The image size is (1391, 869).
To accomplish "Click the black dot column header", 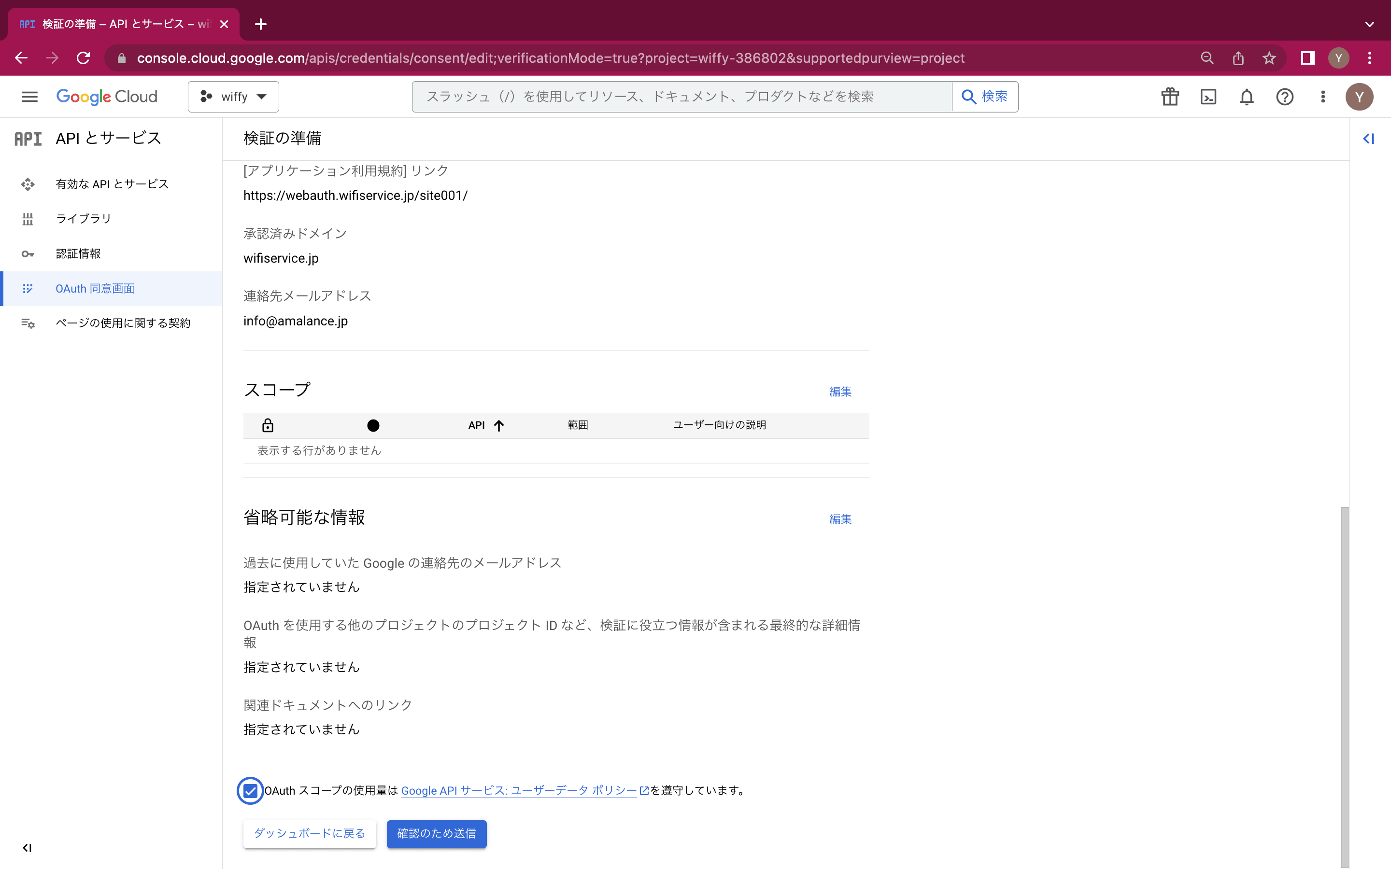I will tap(373, 425).
